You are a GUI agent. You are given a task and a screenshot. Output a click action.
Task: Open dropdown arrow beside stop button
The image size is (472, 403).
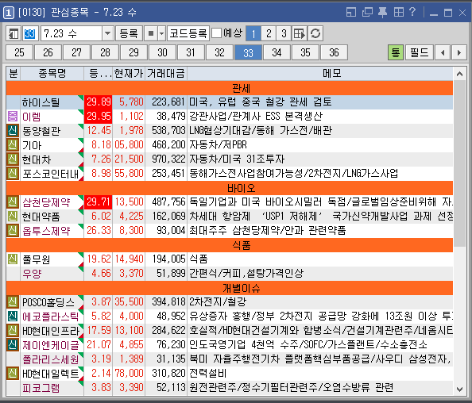pos(161,33)
